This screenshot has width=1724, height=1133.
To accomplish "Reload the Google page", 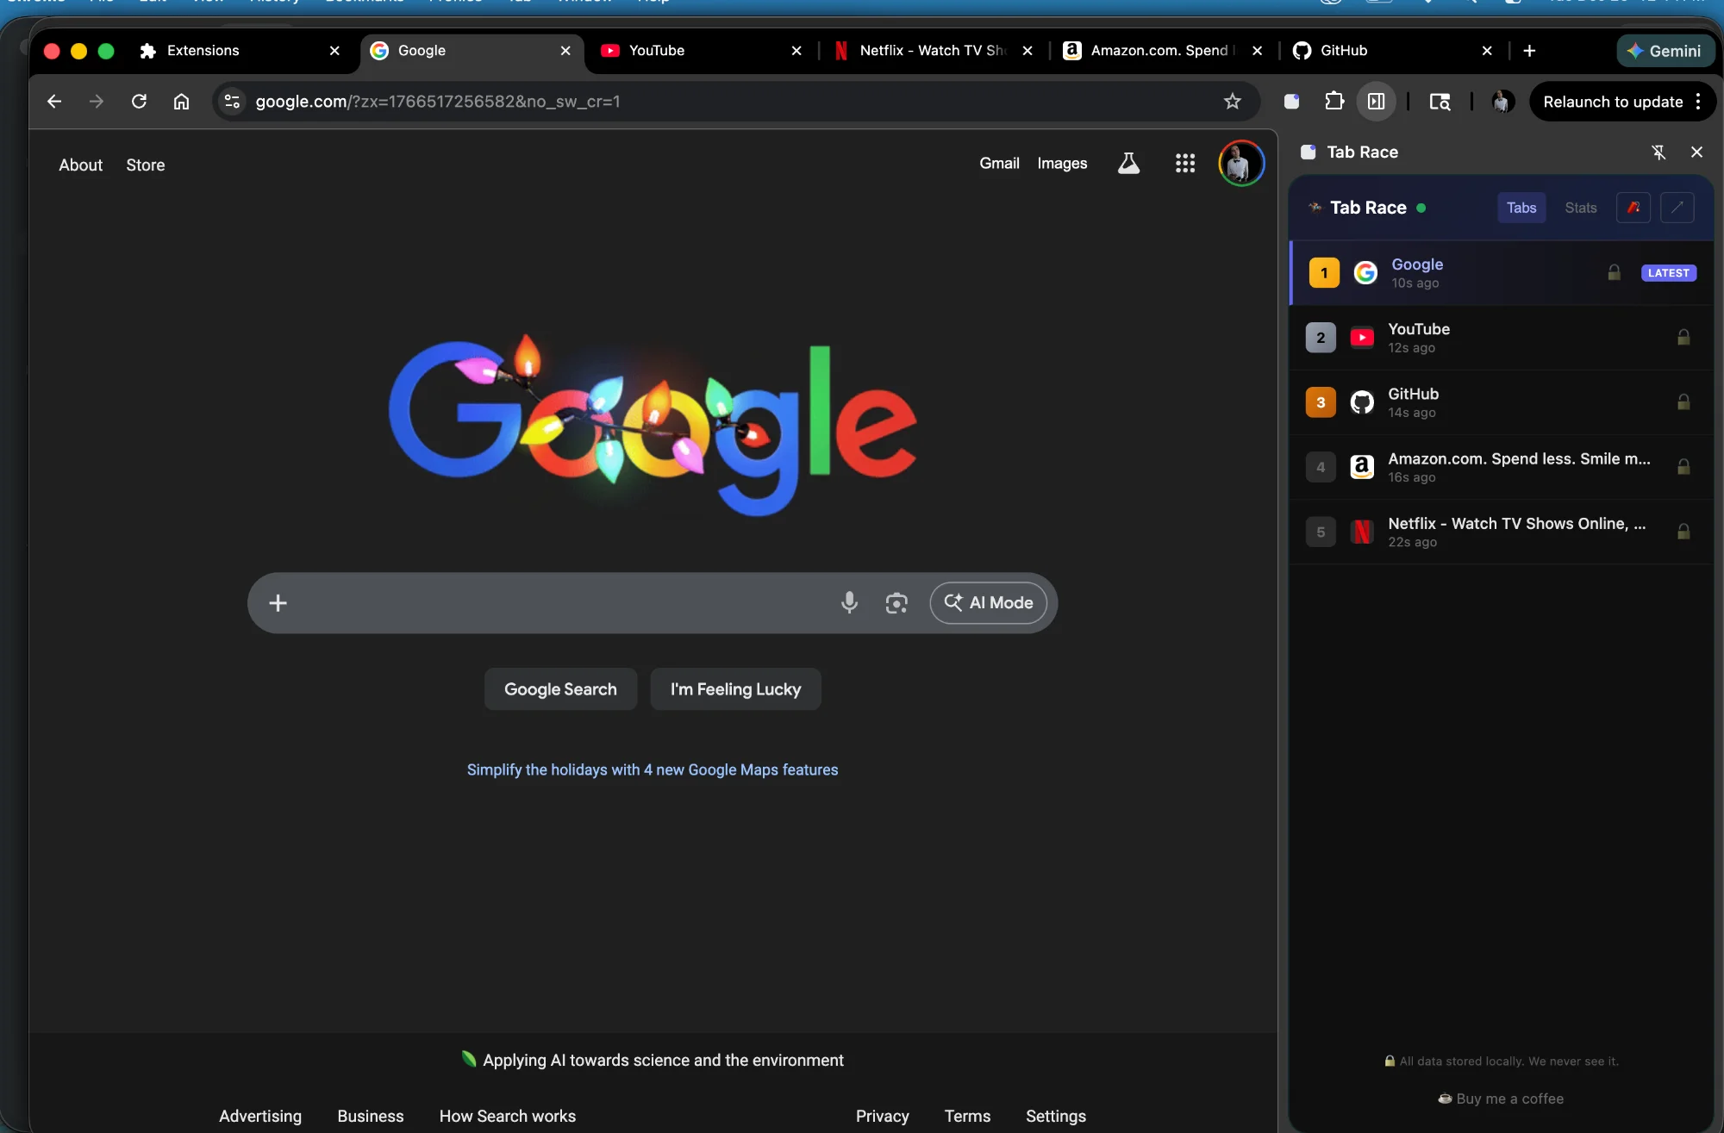I will tap(139, 101).
